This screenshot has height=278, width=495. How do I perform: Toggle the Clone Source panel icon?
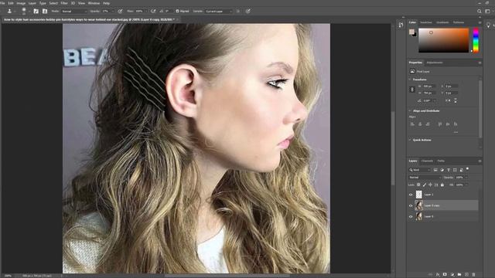(45, 11)
